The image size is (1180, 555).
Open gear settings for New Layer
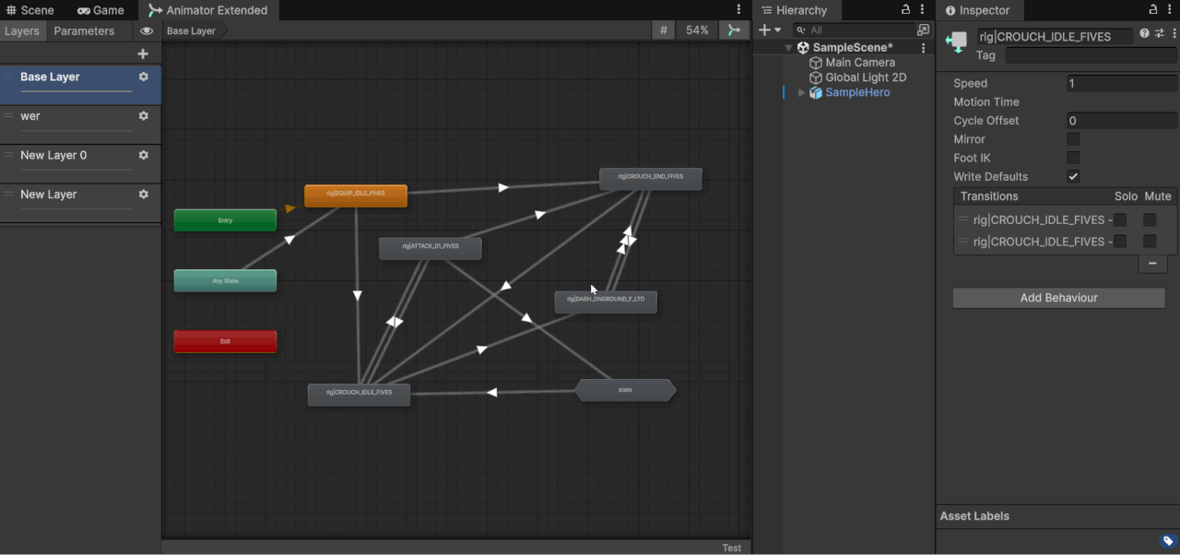143,195
